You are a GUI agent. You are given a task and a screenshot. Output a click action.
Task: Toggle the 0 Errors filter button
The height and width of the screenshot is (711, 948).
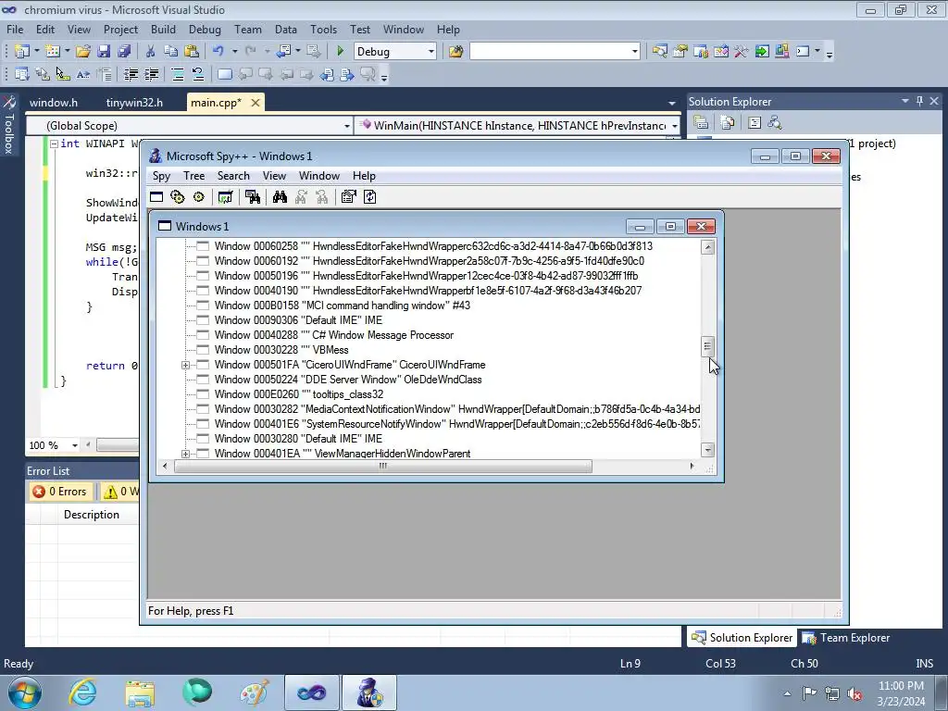point(60,492)
